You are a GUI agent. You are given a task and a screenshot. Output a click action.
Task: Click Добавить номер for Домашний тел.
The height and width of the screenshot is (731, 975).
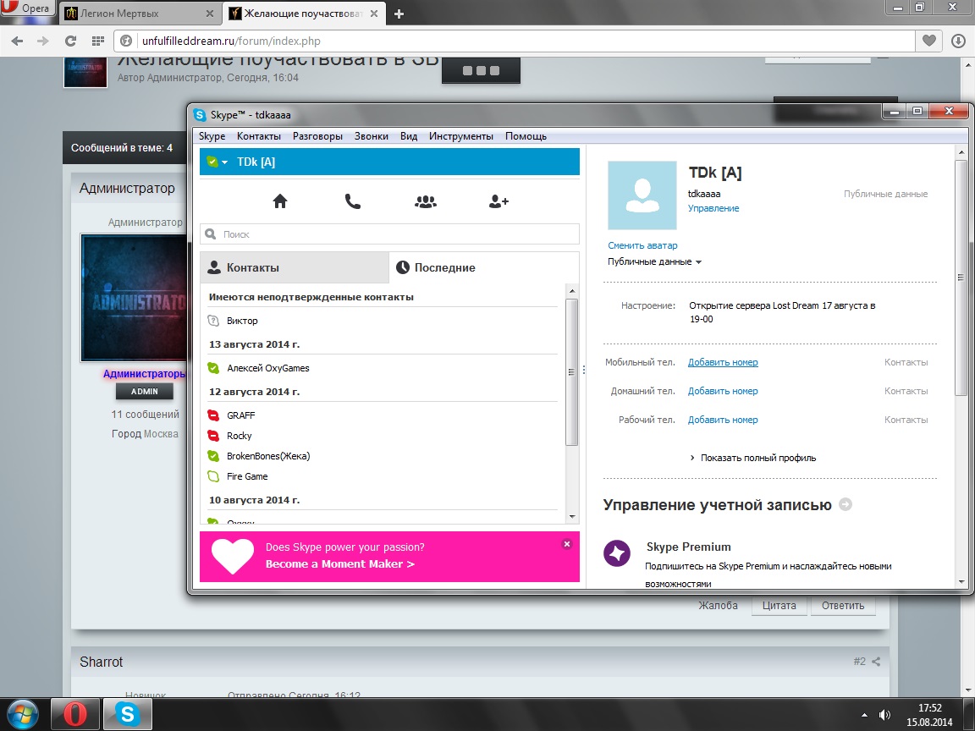tap(723, 391)
